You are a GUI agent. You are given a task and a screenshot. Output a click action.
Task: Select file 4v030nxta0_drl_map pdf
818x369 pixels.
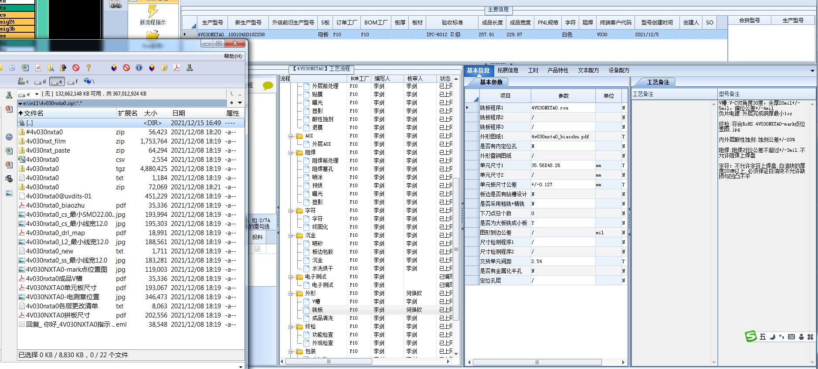click(x=131, y=232)
